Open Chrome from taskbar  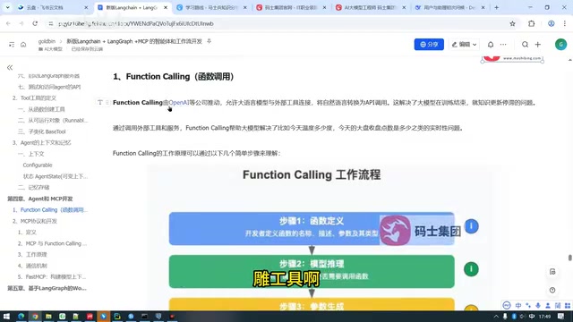click(x=35, y=316)
